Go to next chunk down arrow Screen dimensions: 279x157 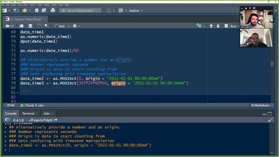218,26
